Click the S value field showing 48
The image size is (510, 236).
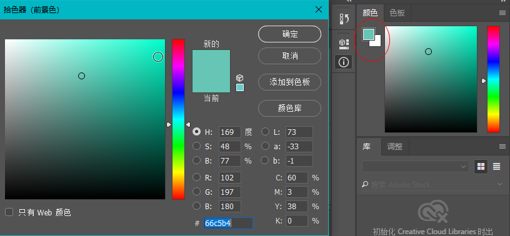[x=230, y=147]
